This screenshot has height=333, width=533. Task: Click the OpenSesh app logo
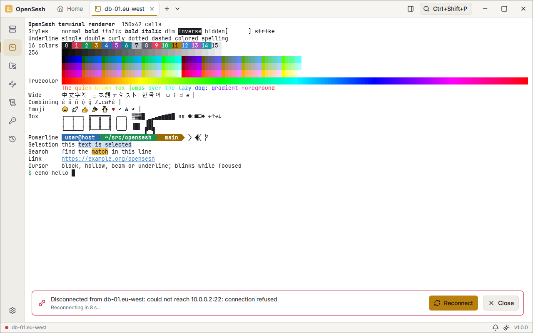tap(9, 9)
